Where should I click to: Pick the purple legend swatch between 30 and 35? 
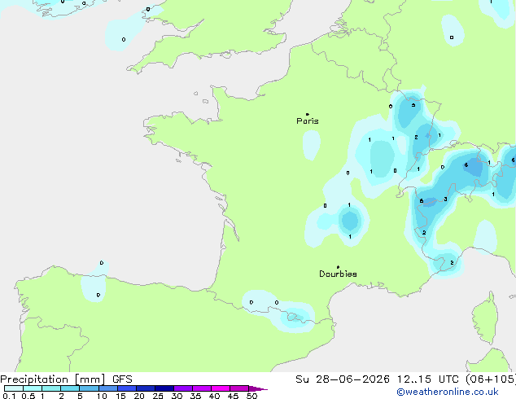pyautogui.click(x=183, y=388)
